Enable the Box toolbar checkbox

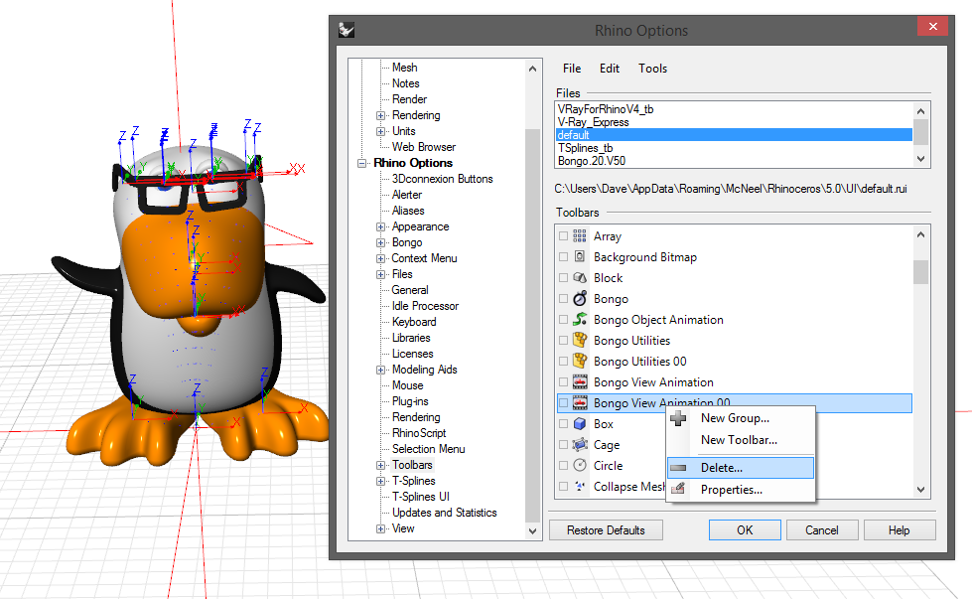(563, 423)
